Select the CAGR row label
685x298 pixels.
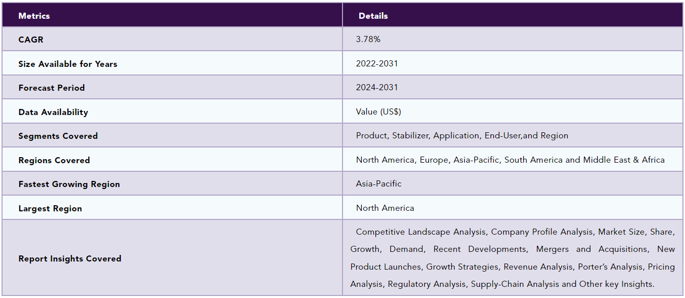coord(31,40)
